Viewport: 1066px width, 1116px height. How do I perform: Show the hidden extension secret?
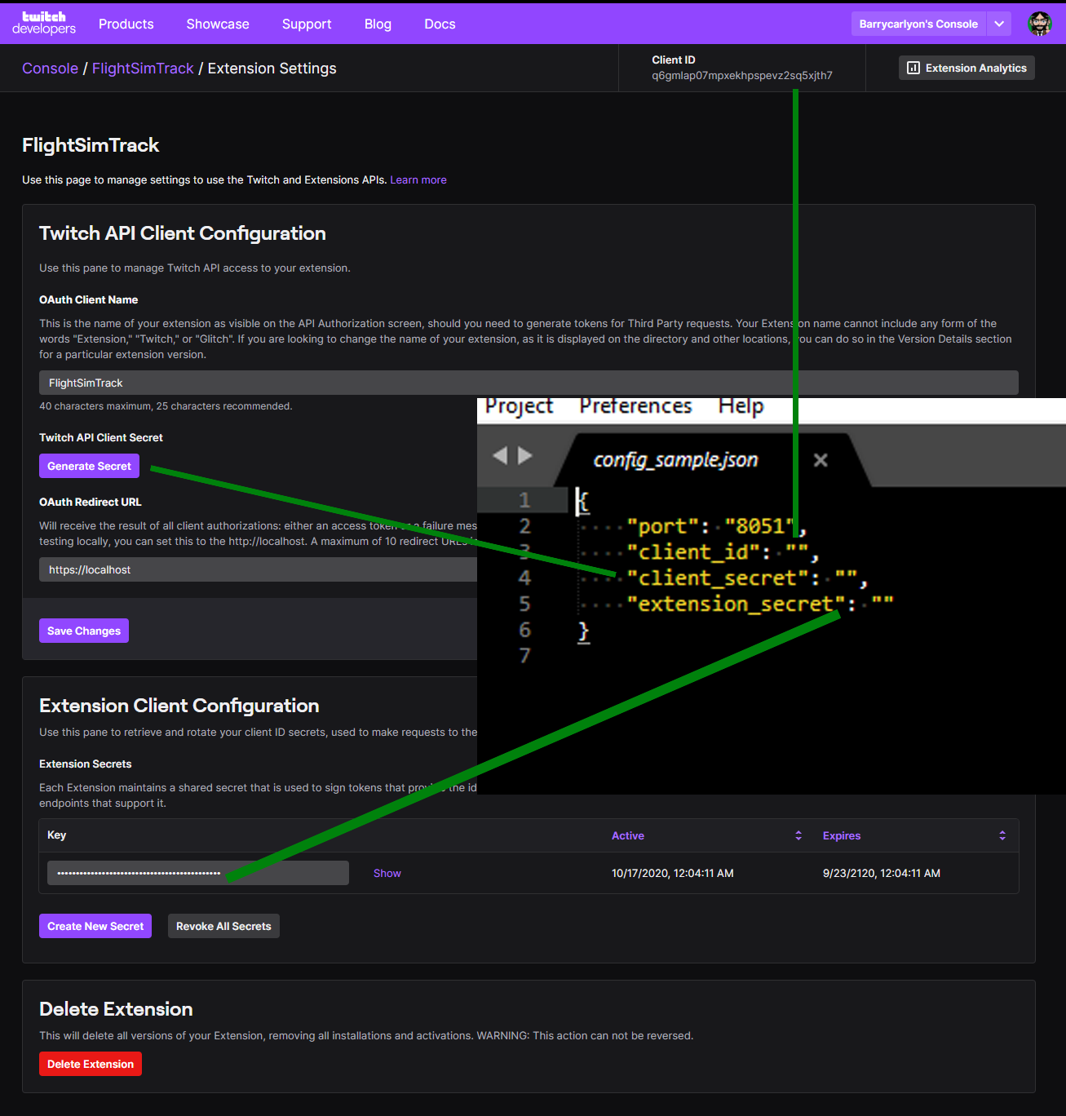click(x=387, y=873)
